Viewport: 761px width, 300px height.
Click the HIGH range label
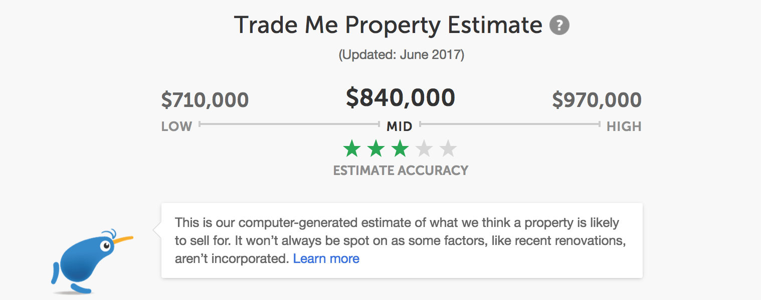tap(624, 126)
